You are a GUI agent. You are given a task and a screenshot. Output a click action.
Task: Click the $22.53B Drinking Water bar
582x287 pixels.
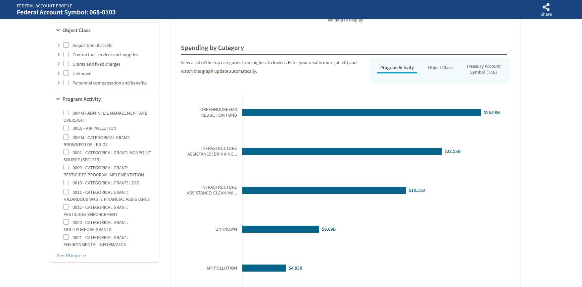pos(342,152)
